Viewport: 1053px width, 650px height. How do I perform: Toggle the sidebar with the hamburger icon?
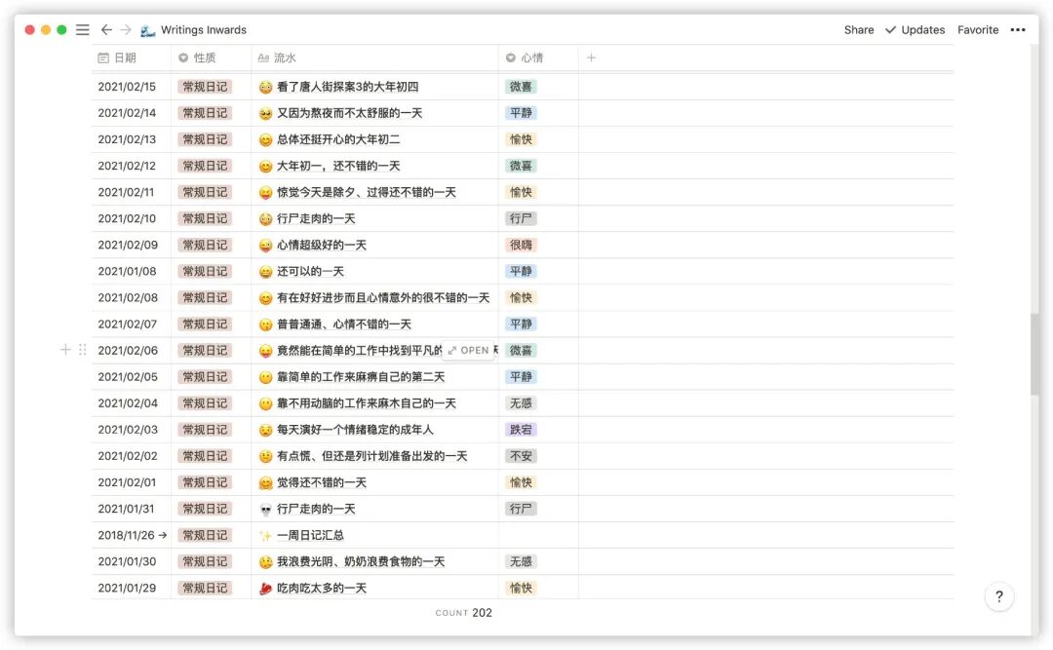click(83, 29)
